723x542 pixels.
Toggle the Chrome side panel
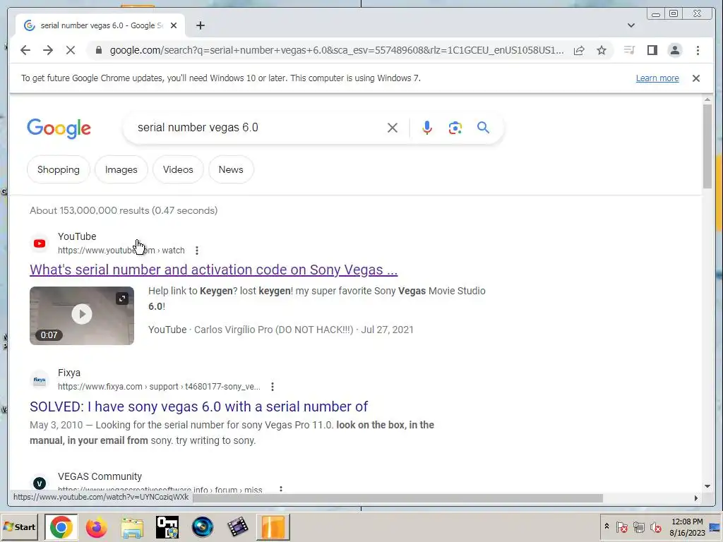point(652,50)
